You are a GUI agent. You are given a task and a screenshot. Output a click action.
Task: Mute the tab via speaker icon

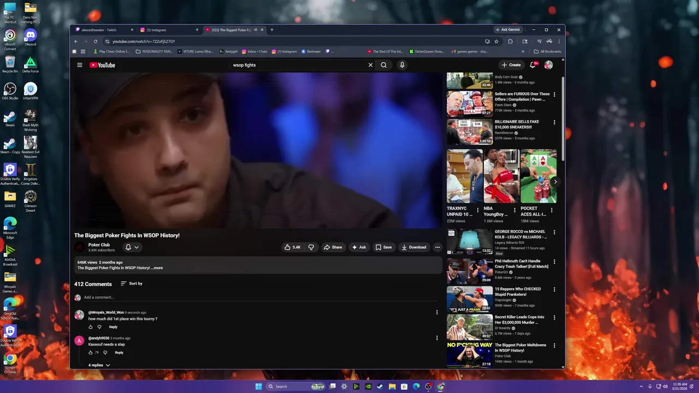pyautogui.click(x=255, y=30)
